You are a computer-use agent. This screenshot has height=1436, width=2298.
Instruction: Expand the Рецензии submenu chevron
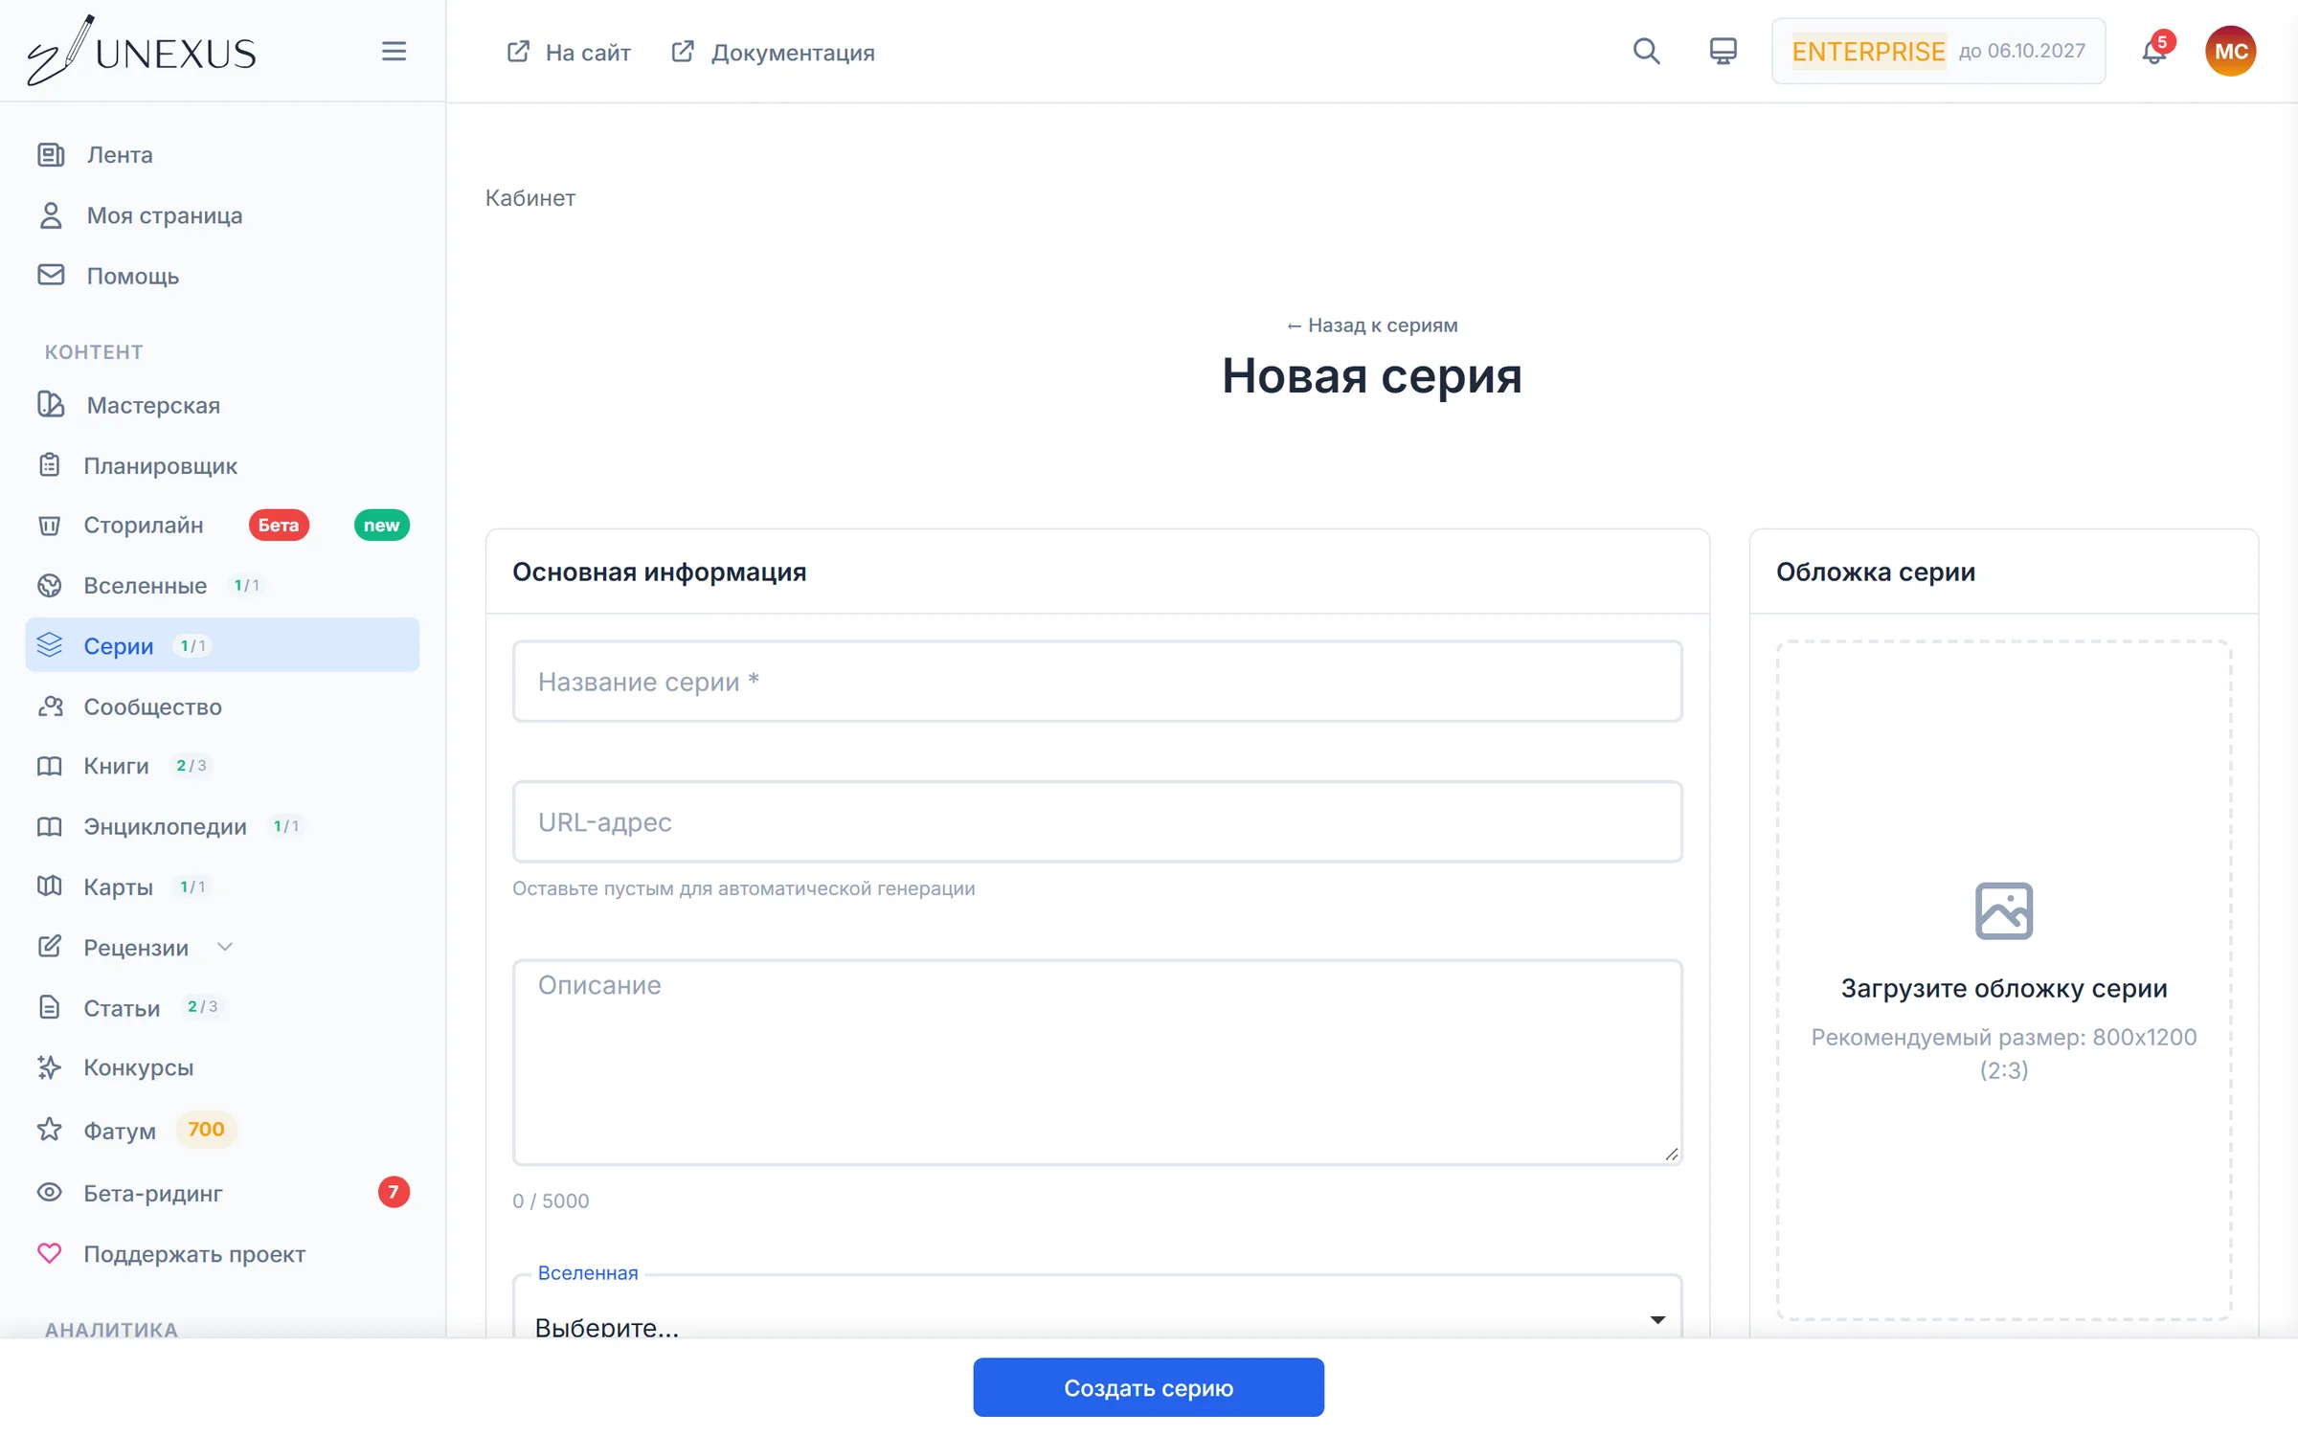tap(225, 947)
